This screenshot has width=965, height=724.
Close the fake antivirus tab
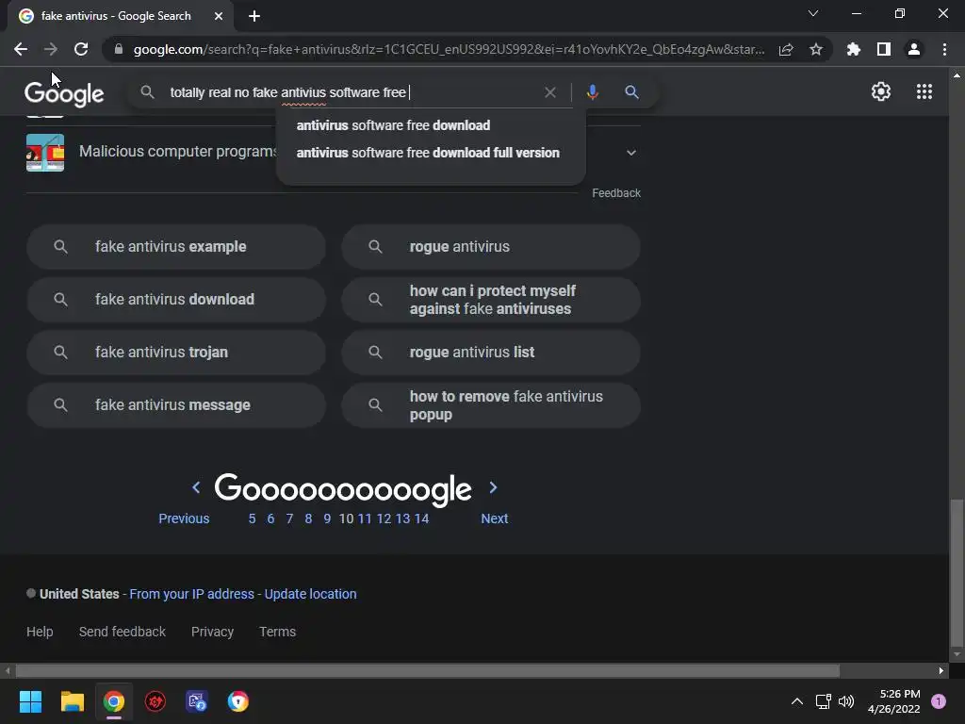click(219, 16)
